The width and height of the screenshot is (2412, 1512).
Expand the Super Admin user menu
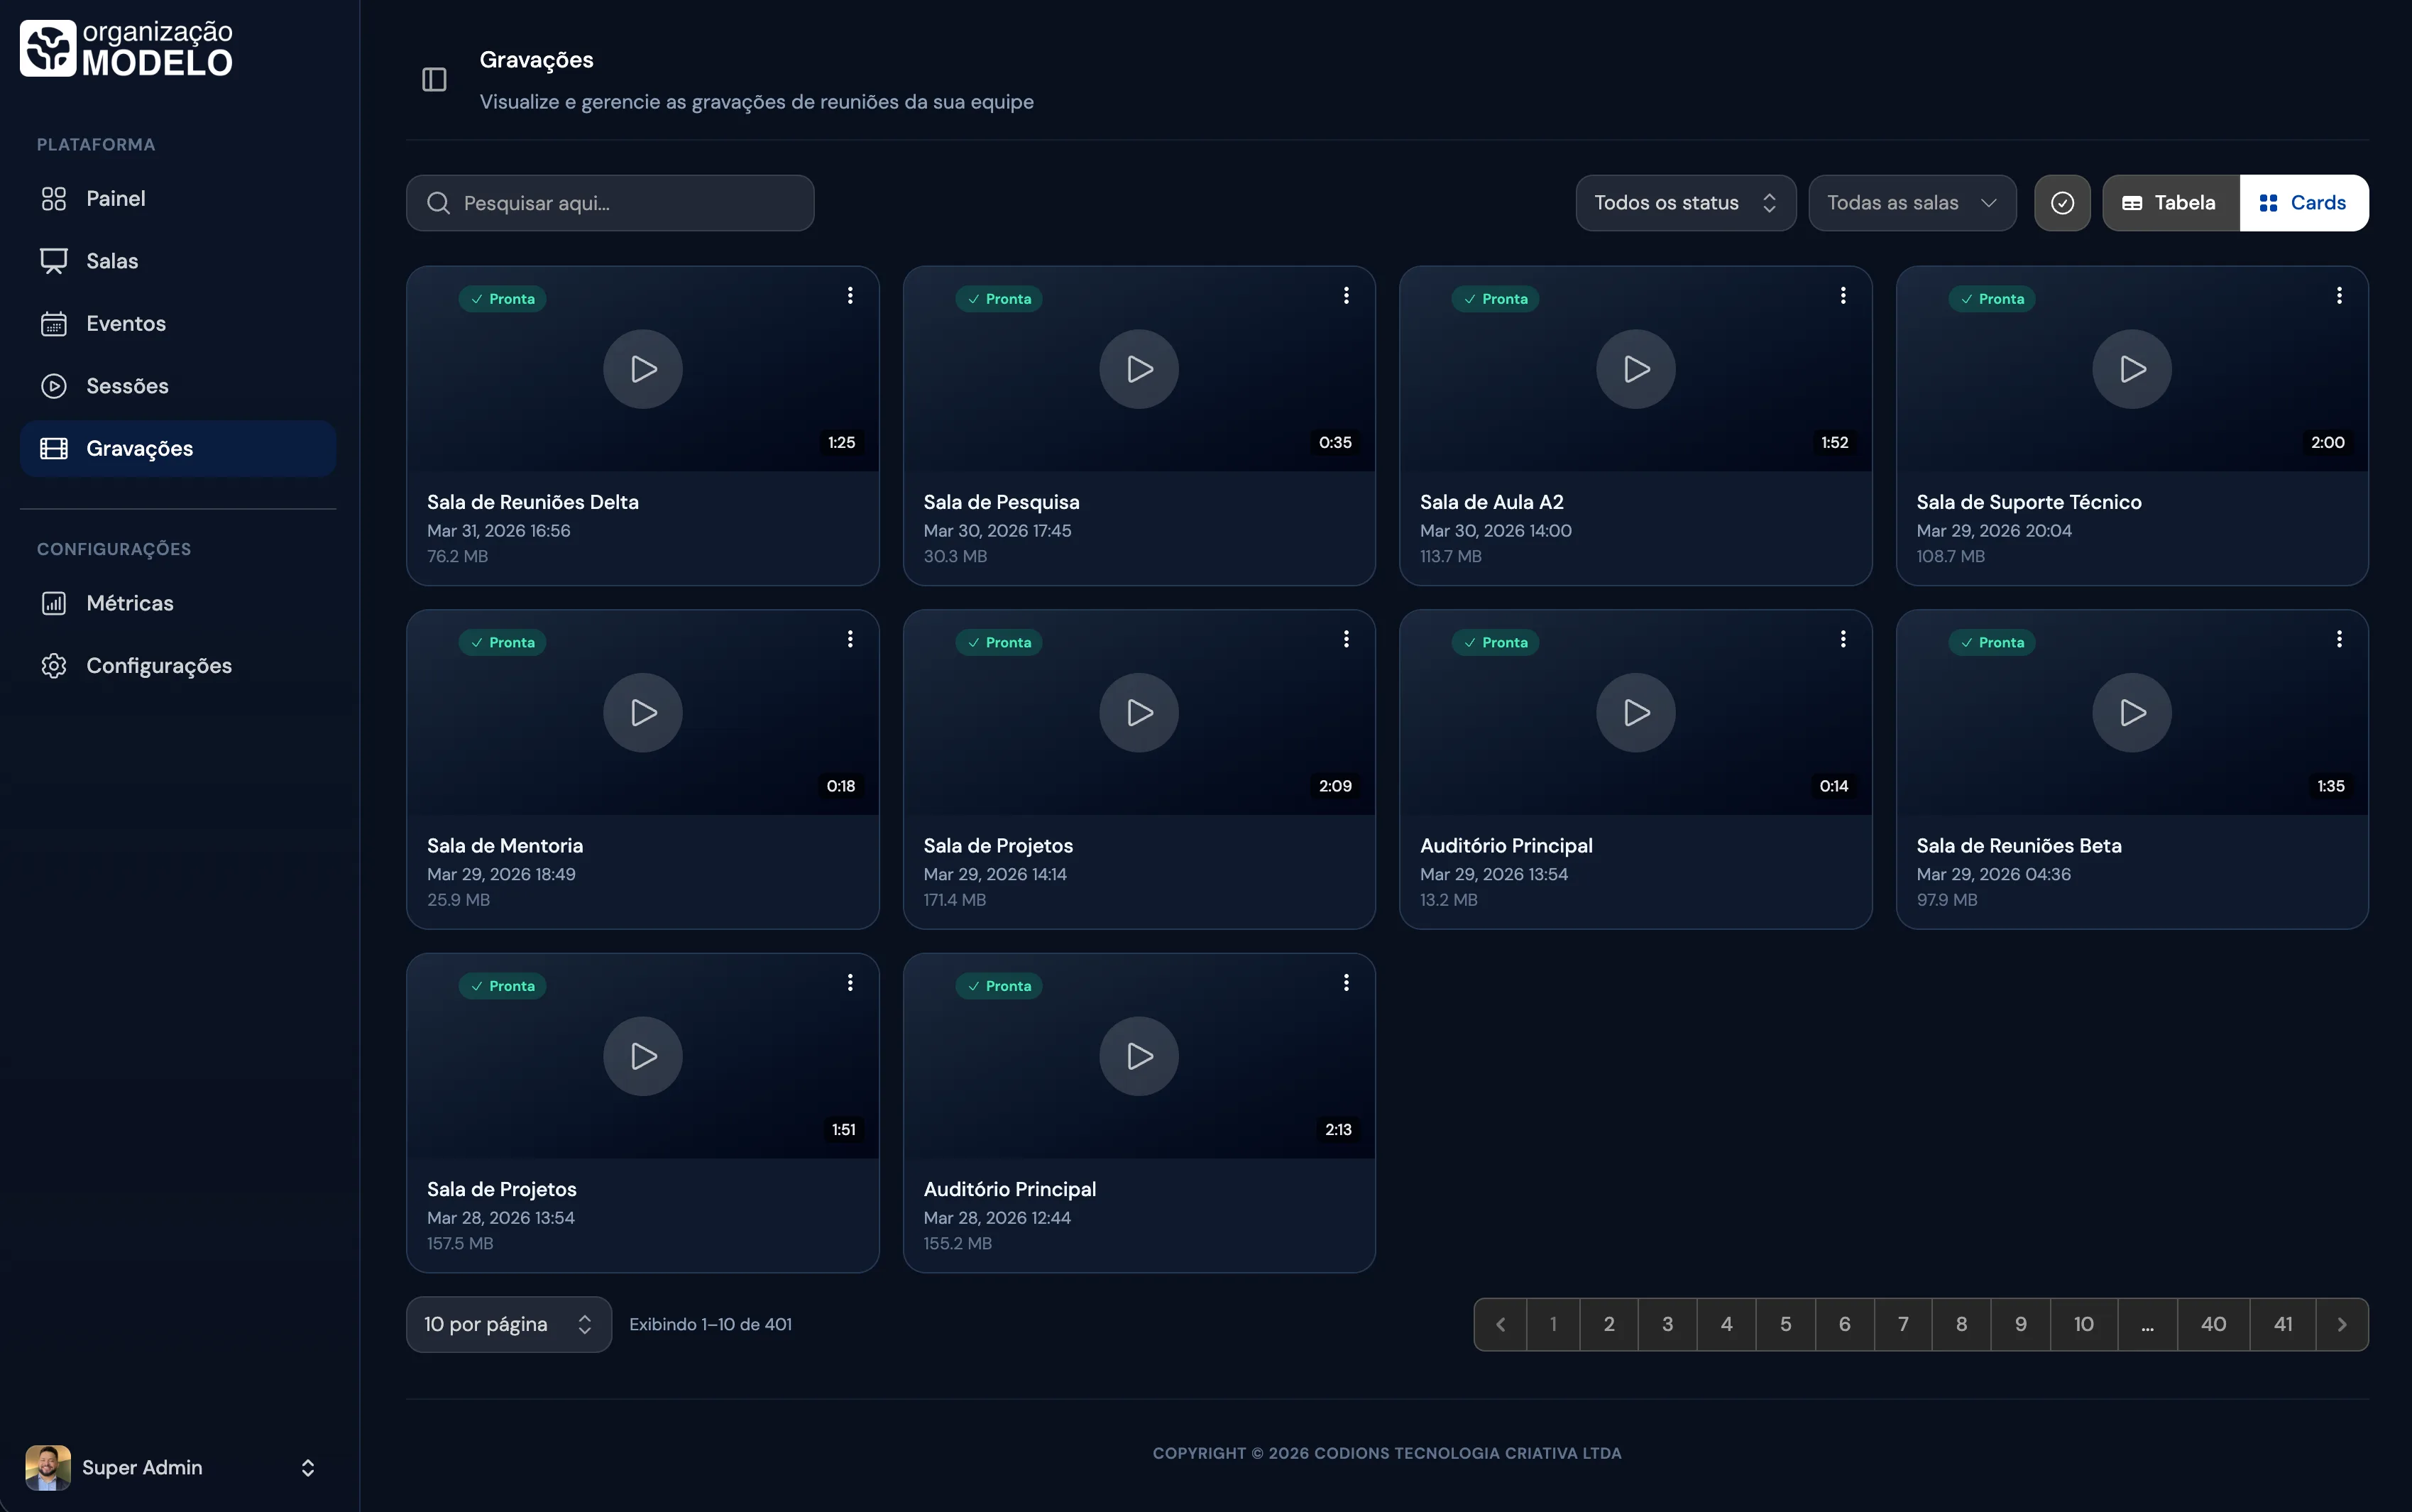pyautogui.click(x=307, y=1467)
